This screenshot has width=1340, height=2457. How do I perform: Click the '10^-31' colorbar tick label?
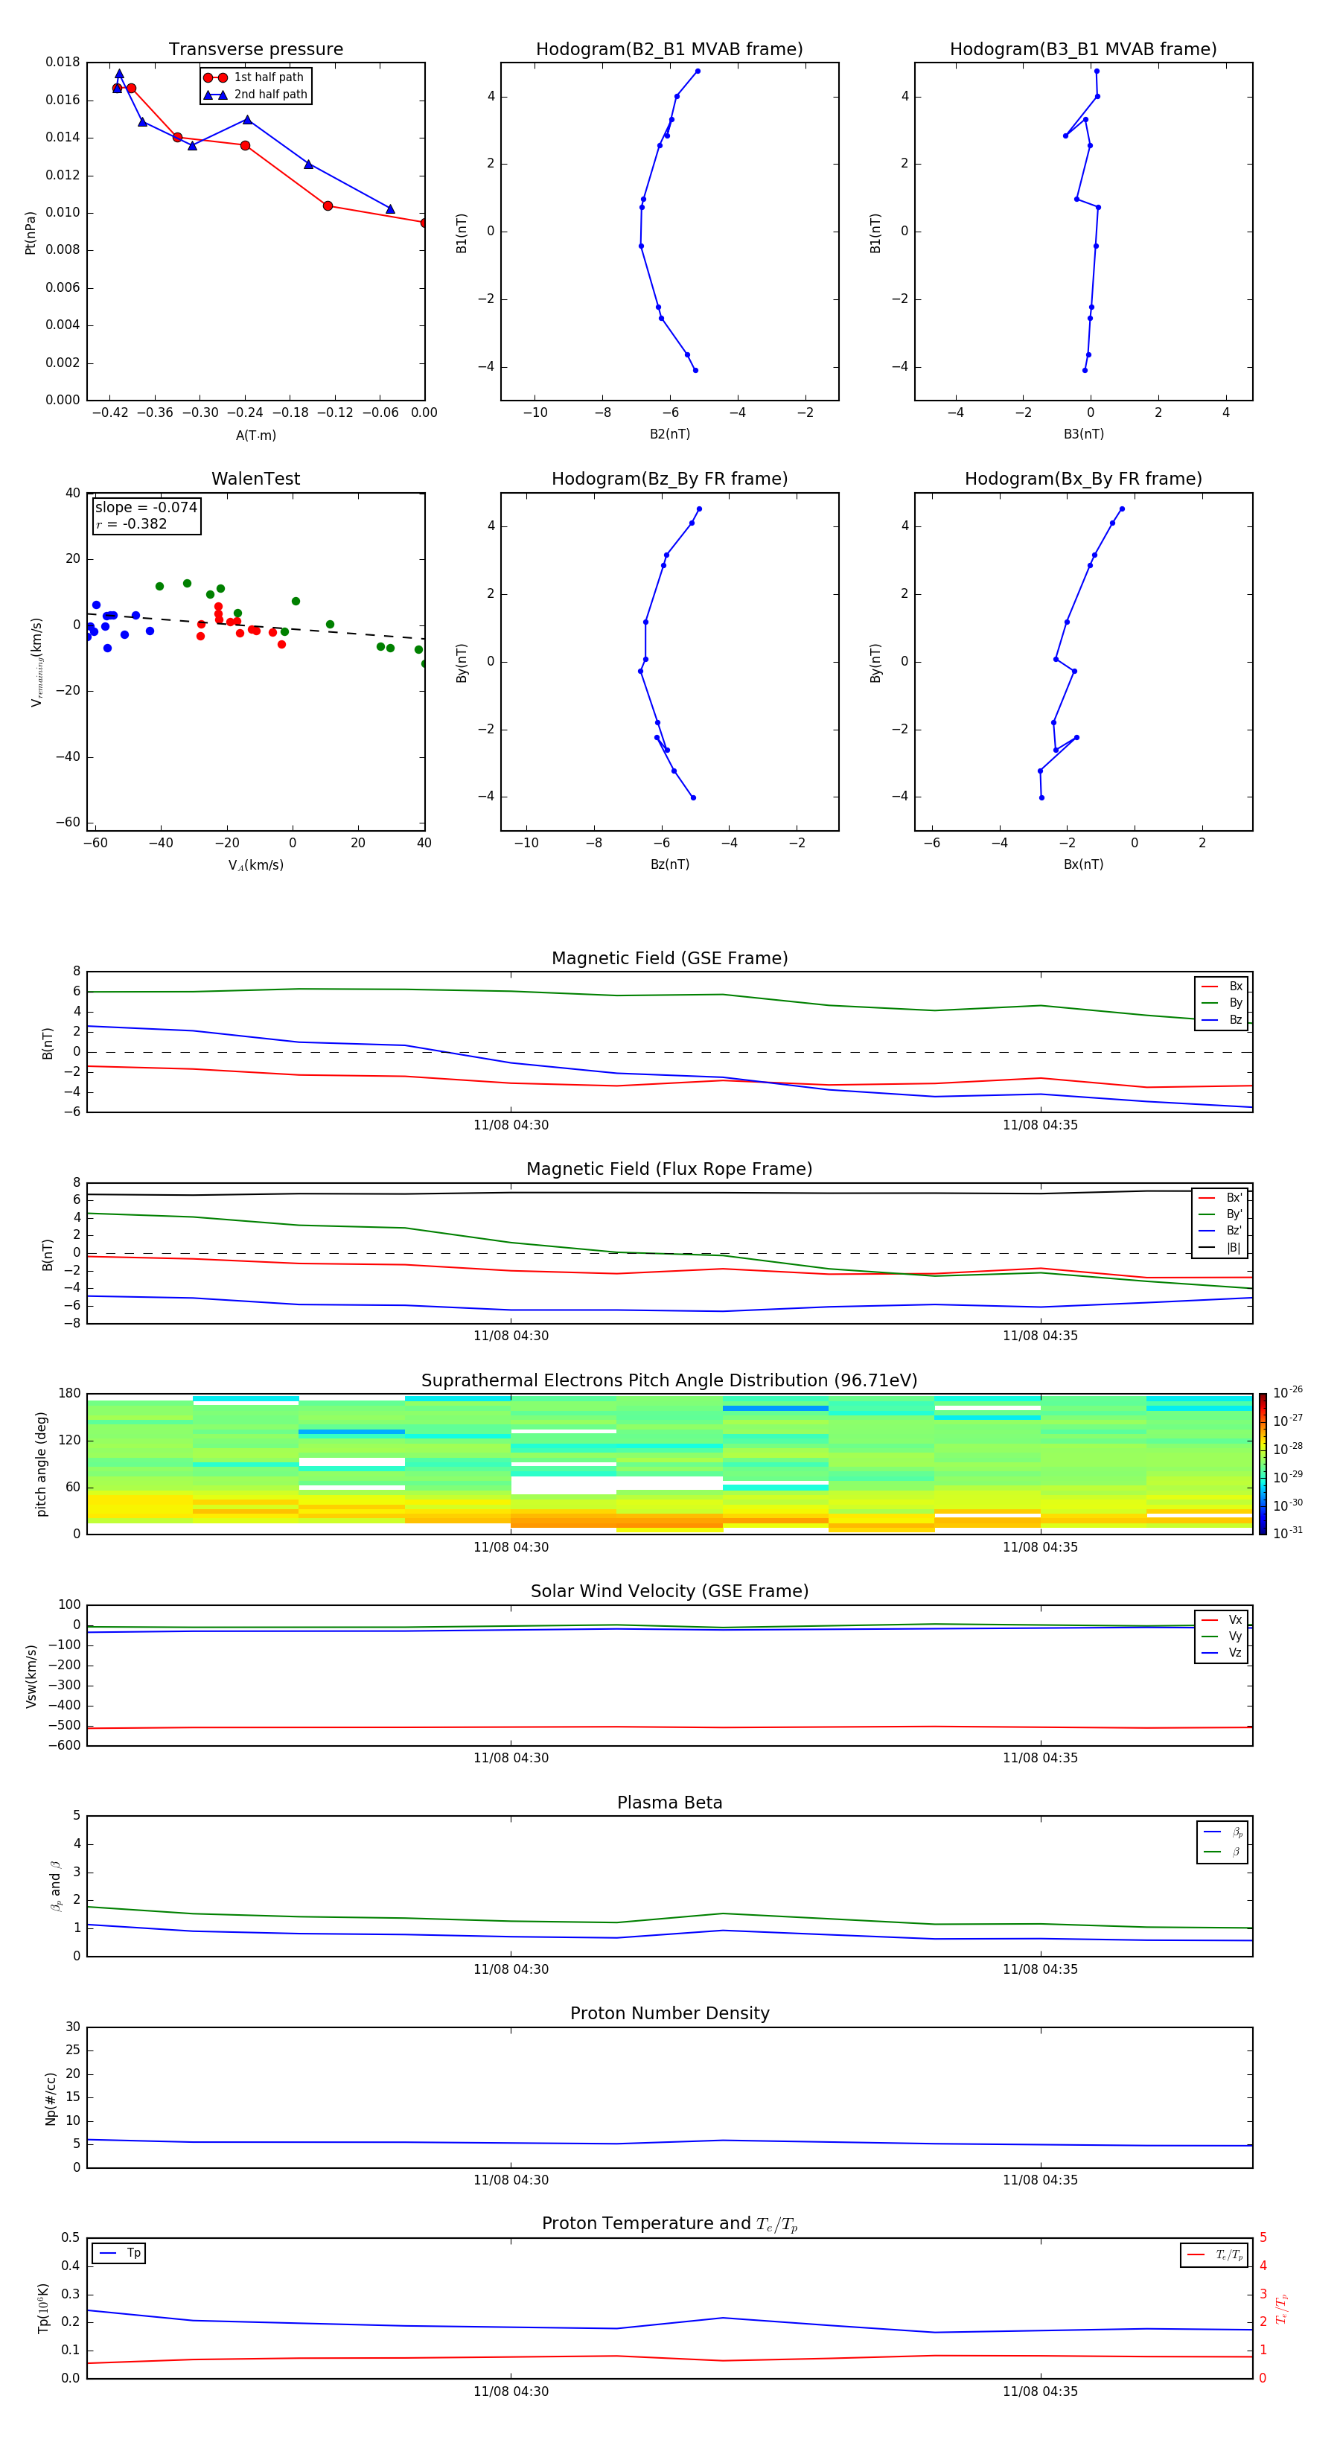(x=1288, y=1533)
